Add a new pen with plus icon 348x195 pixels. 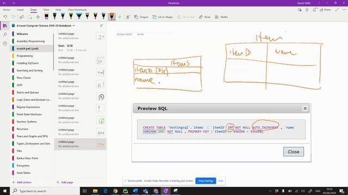point(120,17)
